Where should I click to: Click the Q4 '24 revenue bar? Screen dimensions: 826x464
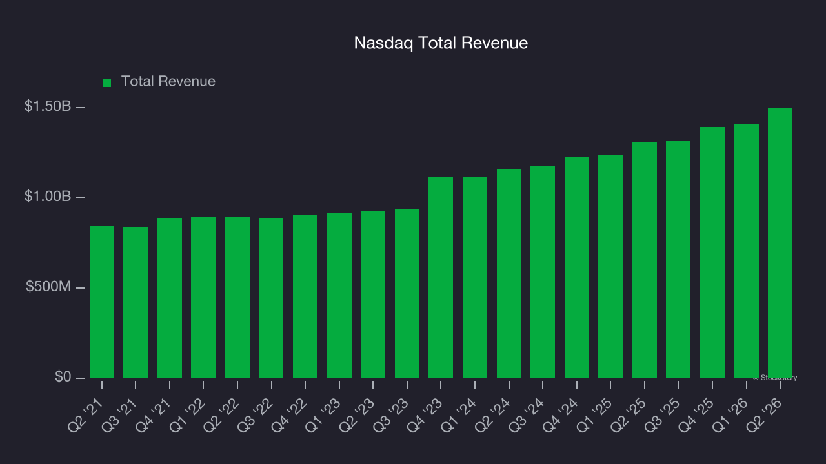click(577, 267)
